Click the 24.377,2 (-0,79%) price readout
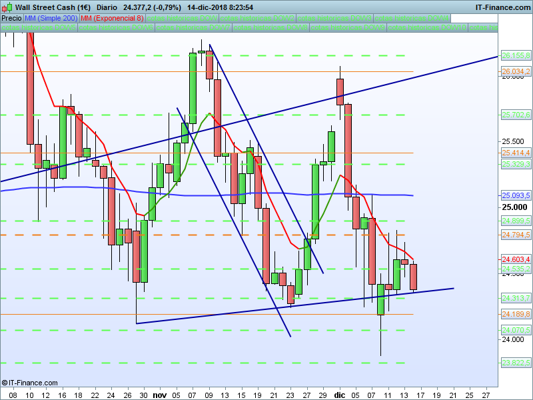 [152, 7]
